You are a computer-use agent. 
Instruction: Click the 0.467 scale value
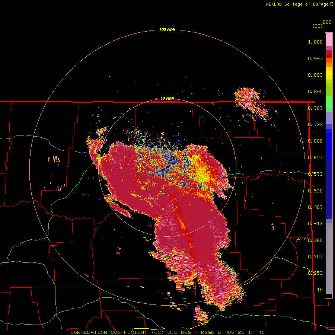point(315,207)
